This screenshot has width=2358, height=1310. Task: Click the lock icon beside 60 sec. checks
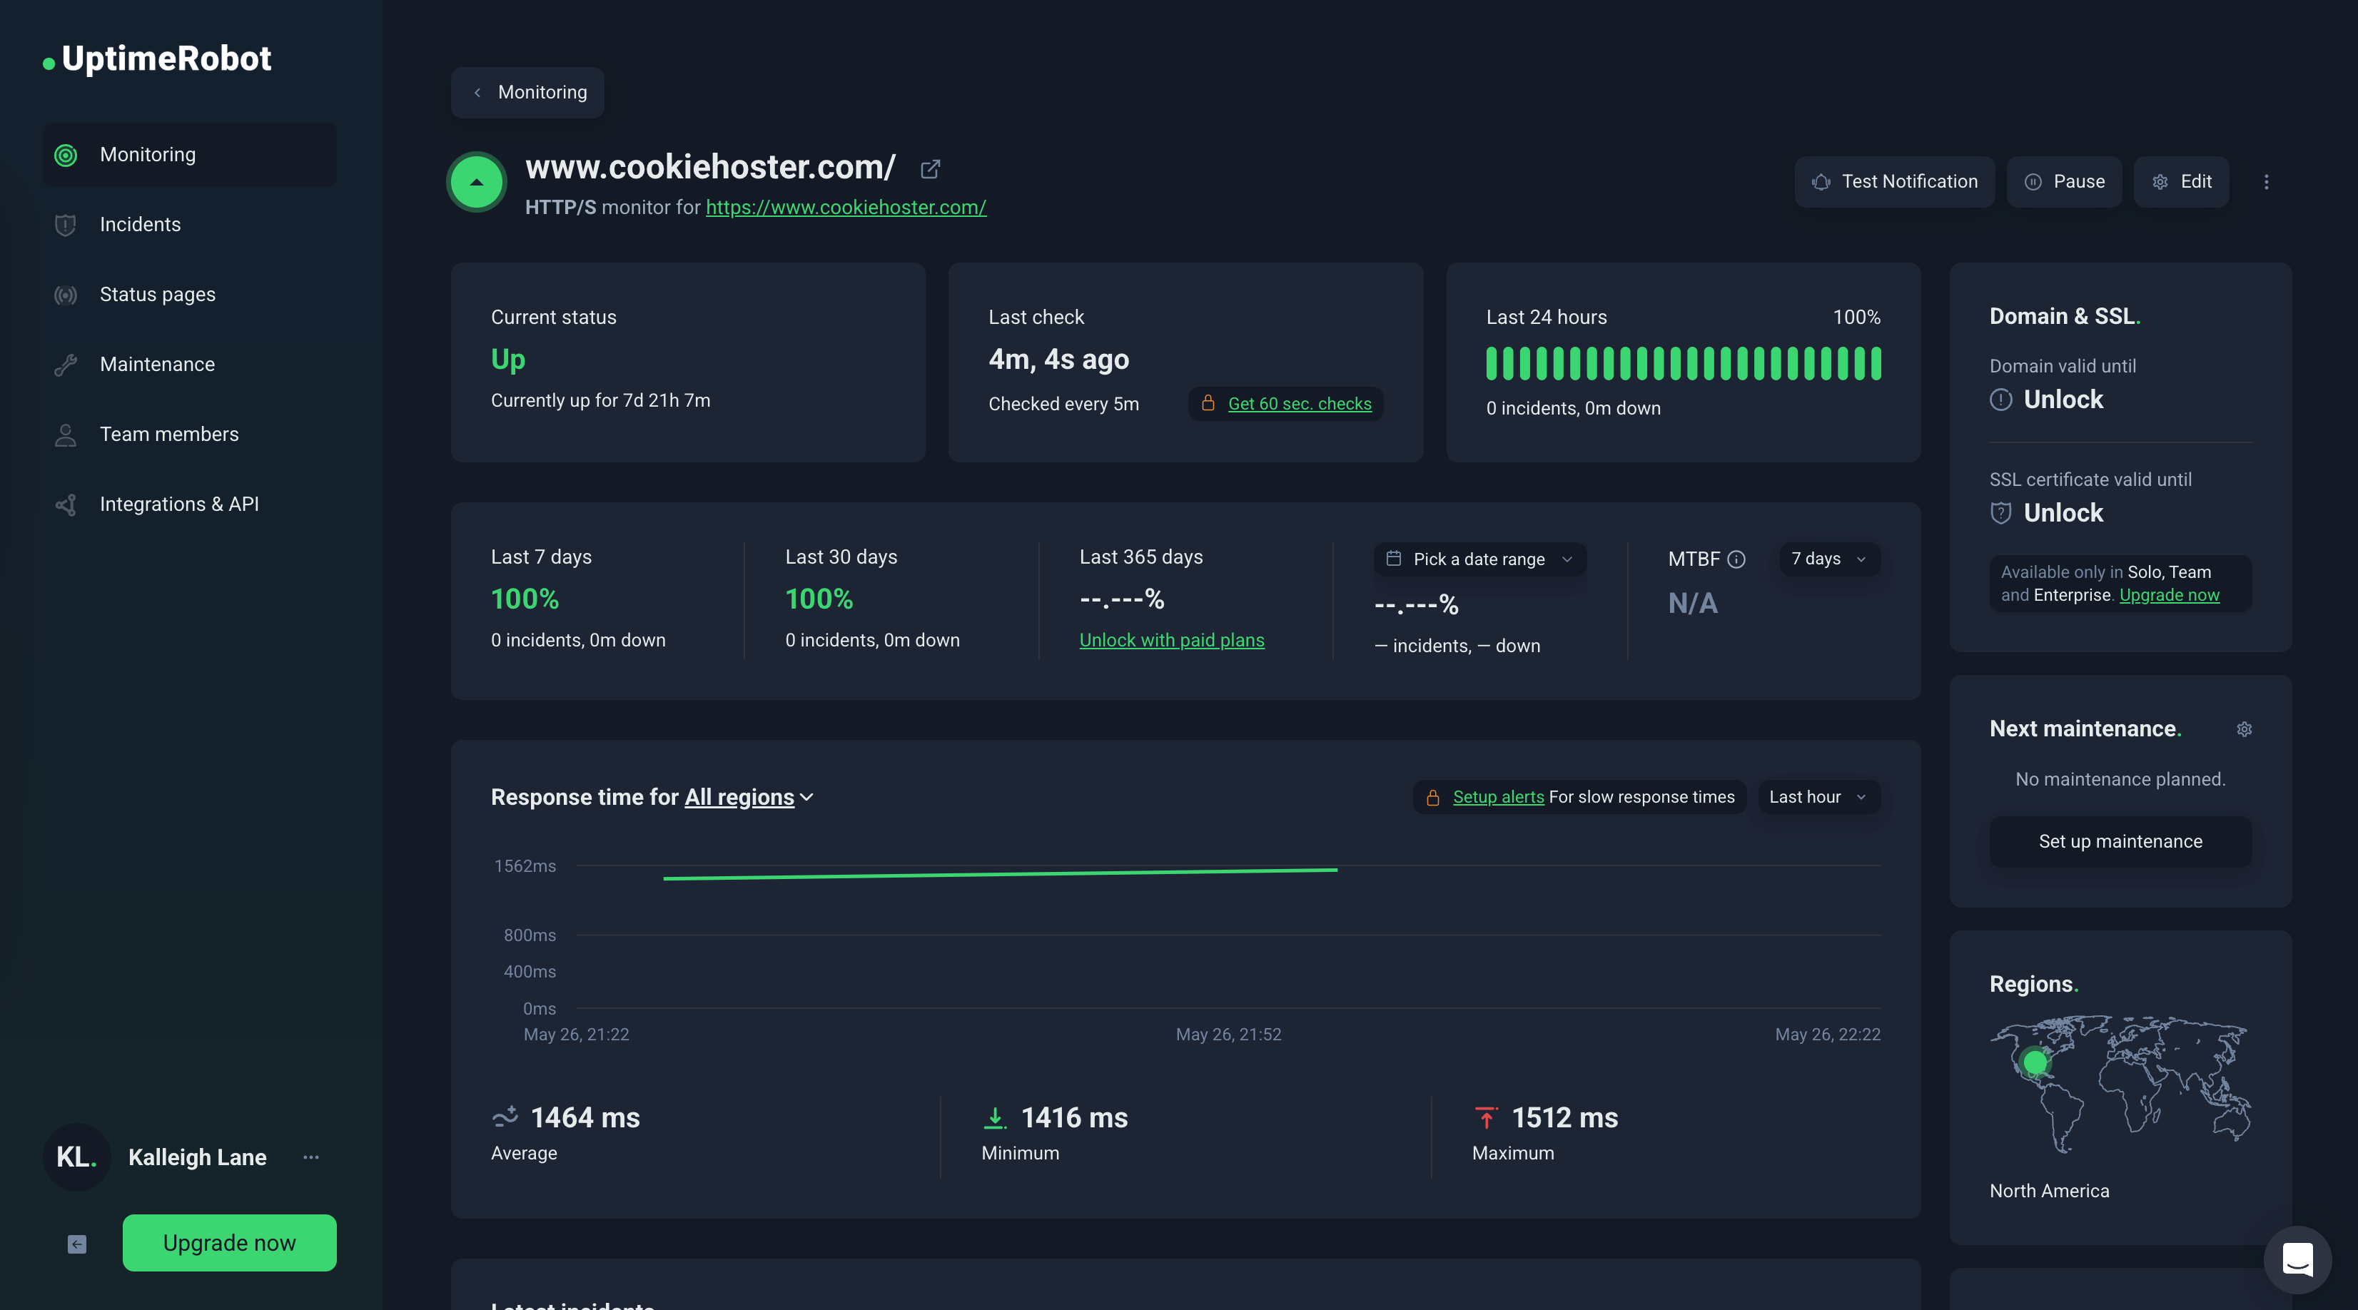[x=1208, y=403]
